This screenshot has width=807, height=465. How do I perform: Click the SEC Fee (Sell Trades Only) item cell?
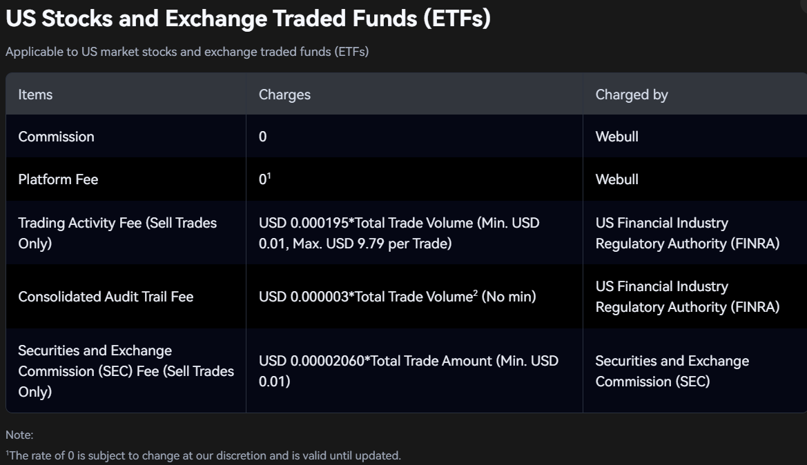click(126, 371)
